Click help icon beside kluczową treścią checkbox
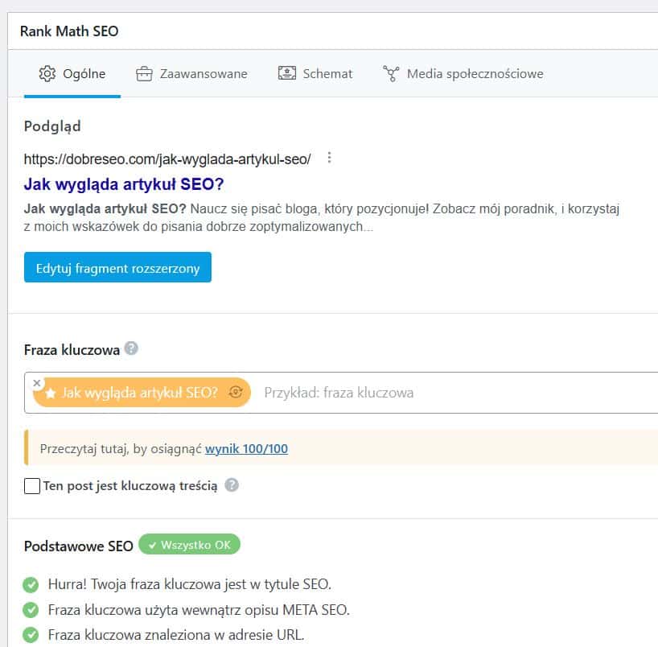Screen dimensions: 658x647 point(232,485)
